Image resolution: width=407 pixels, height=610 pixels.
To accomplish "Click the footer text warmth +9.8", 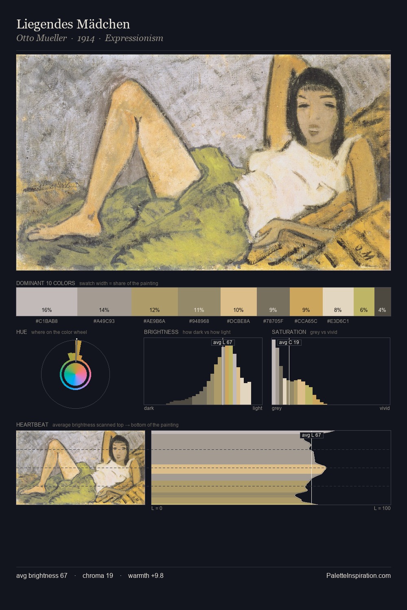I will (146, 575).
